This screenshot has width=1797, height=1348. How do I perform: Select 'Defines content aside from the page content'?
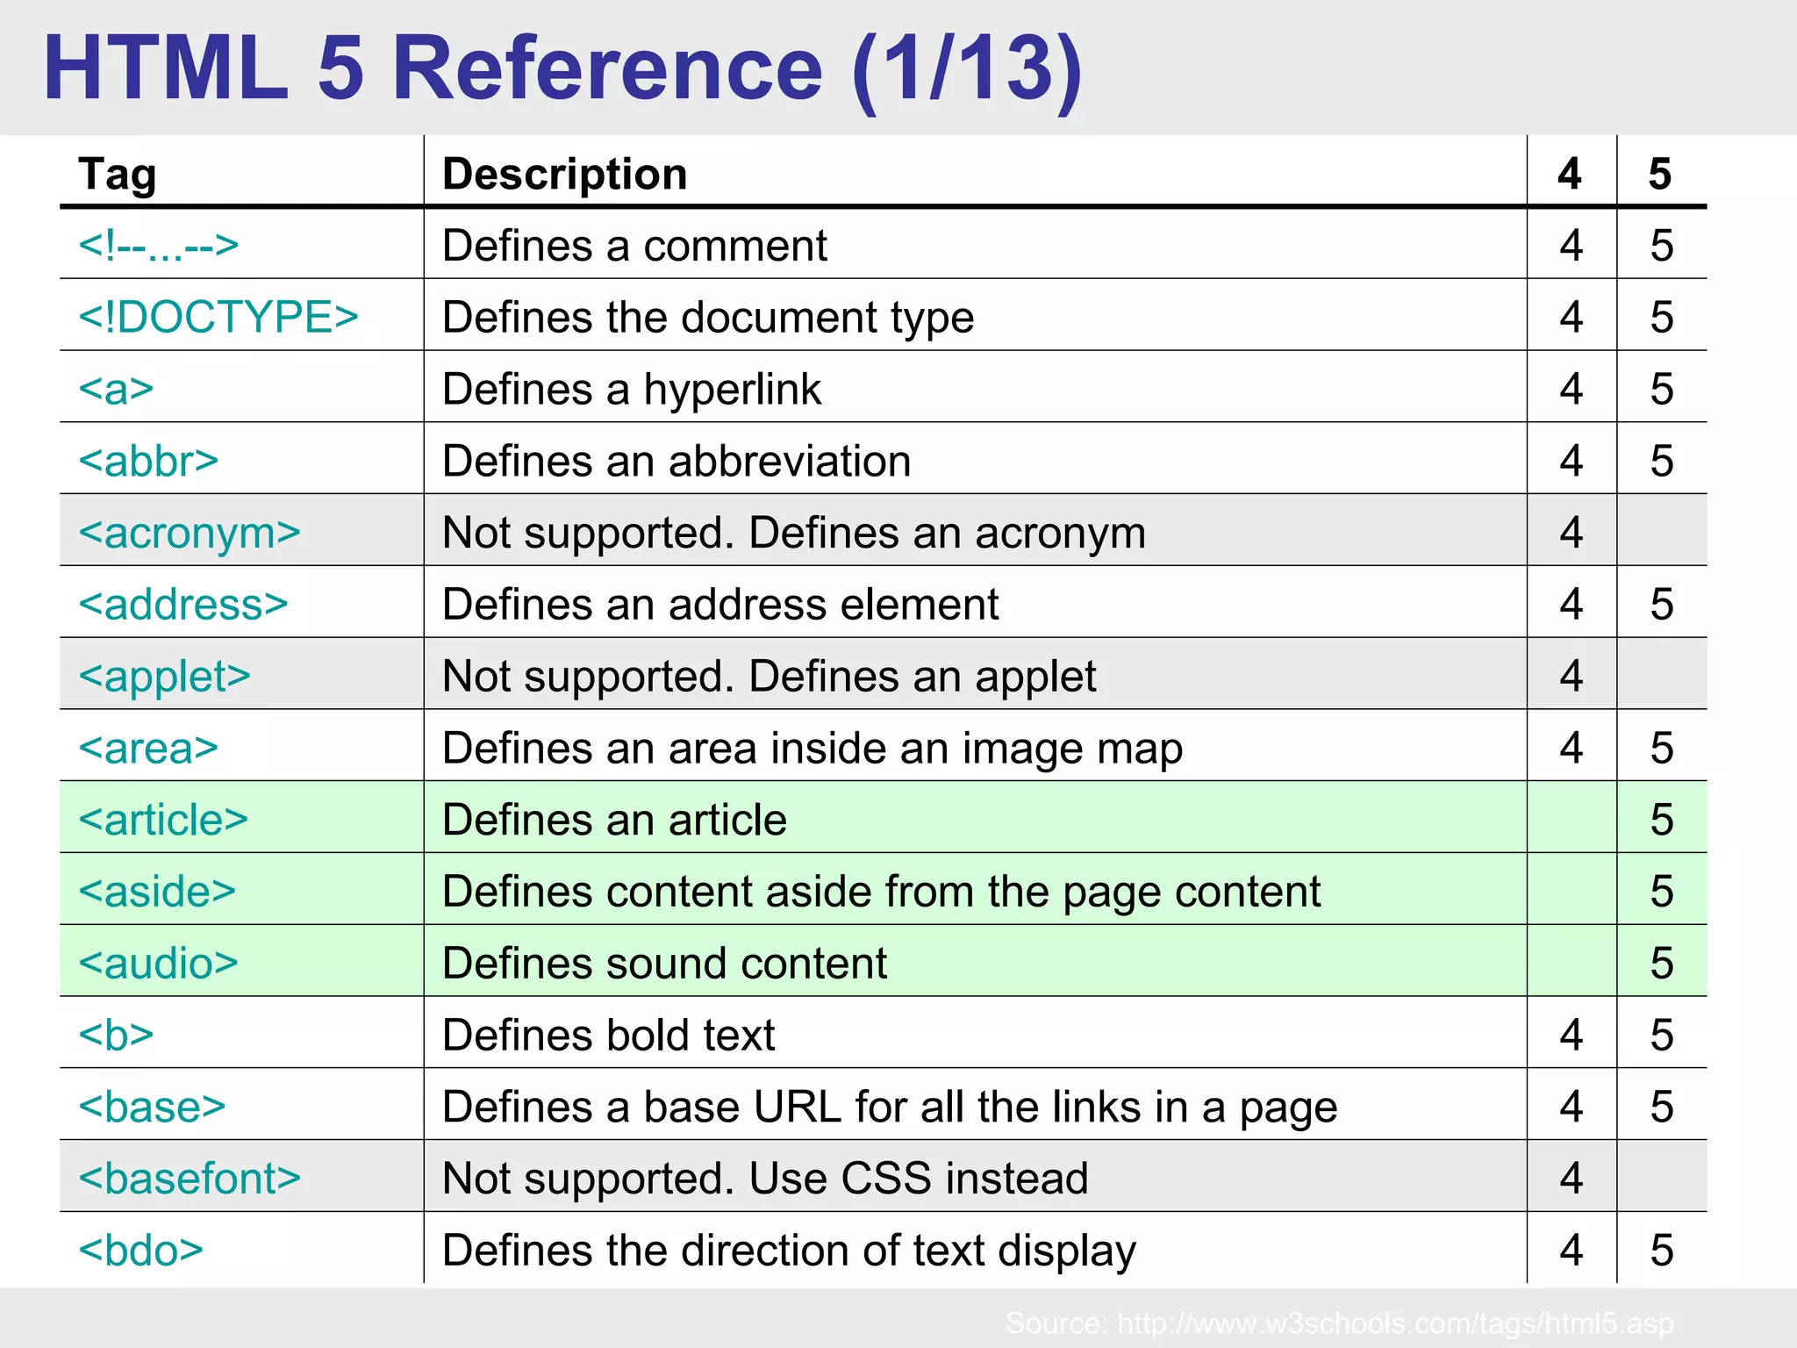[881, 892]
